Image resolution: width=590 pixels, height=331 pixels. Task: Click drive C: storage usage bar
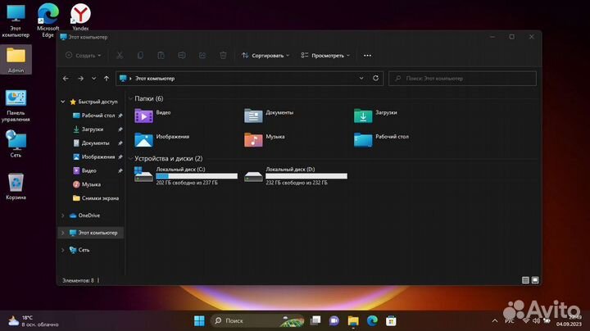[197, 175]
